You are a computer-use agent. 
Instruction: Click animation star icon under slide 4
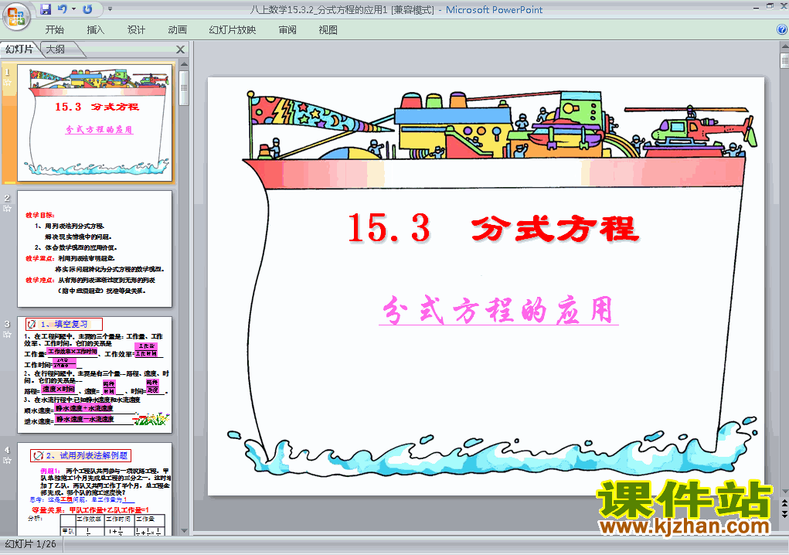click(7, 460)
